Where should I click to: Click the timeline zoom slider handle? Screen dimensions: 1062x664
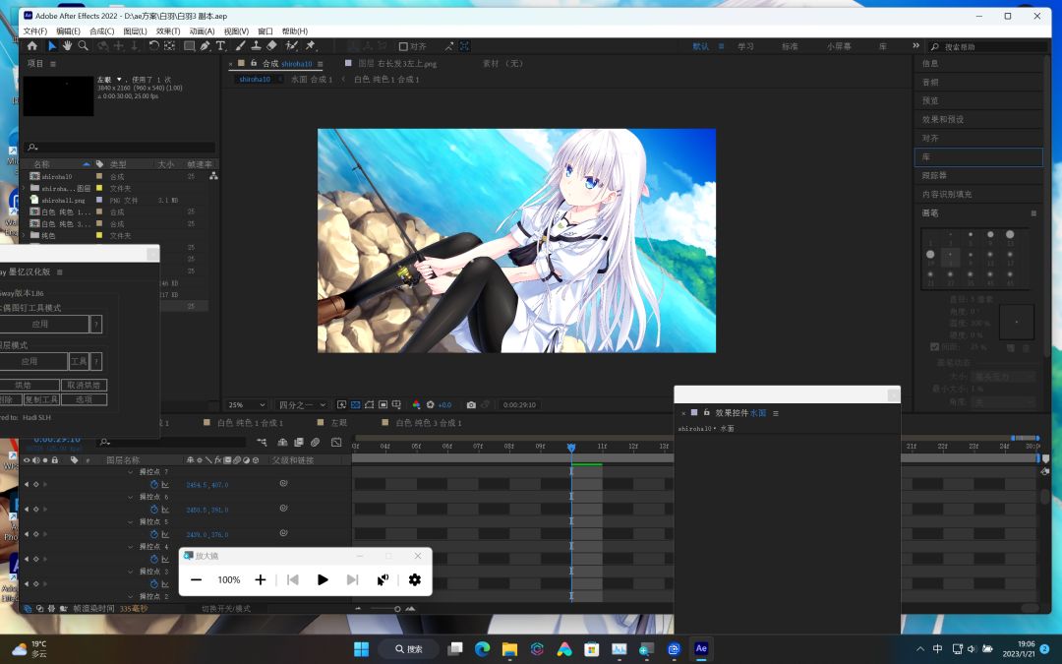397,609
